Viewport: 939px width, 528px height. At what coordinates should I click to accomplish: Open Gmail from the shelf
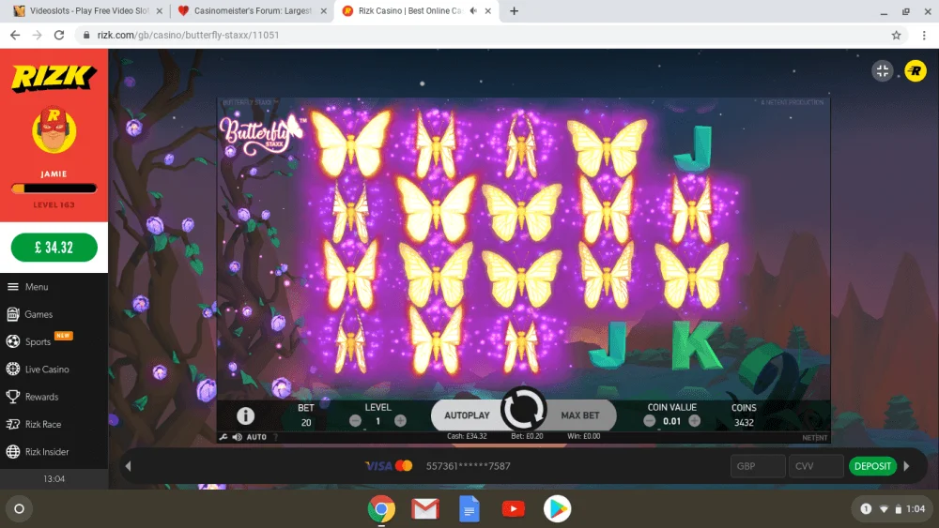[425, 509]
